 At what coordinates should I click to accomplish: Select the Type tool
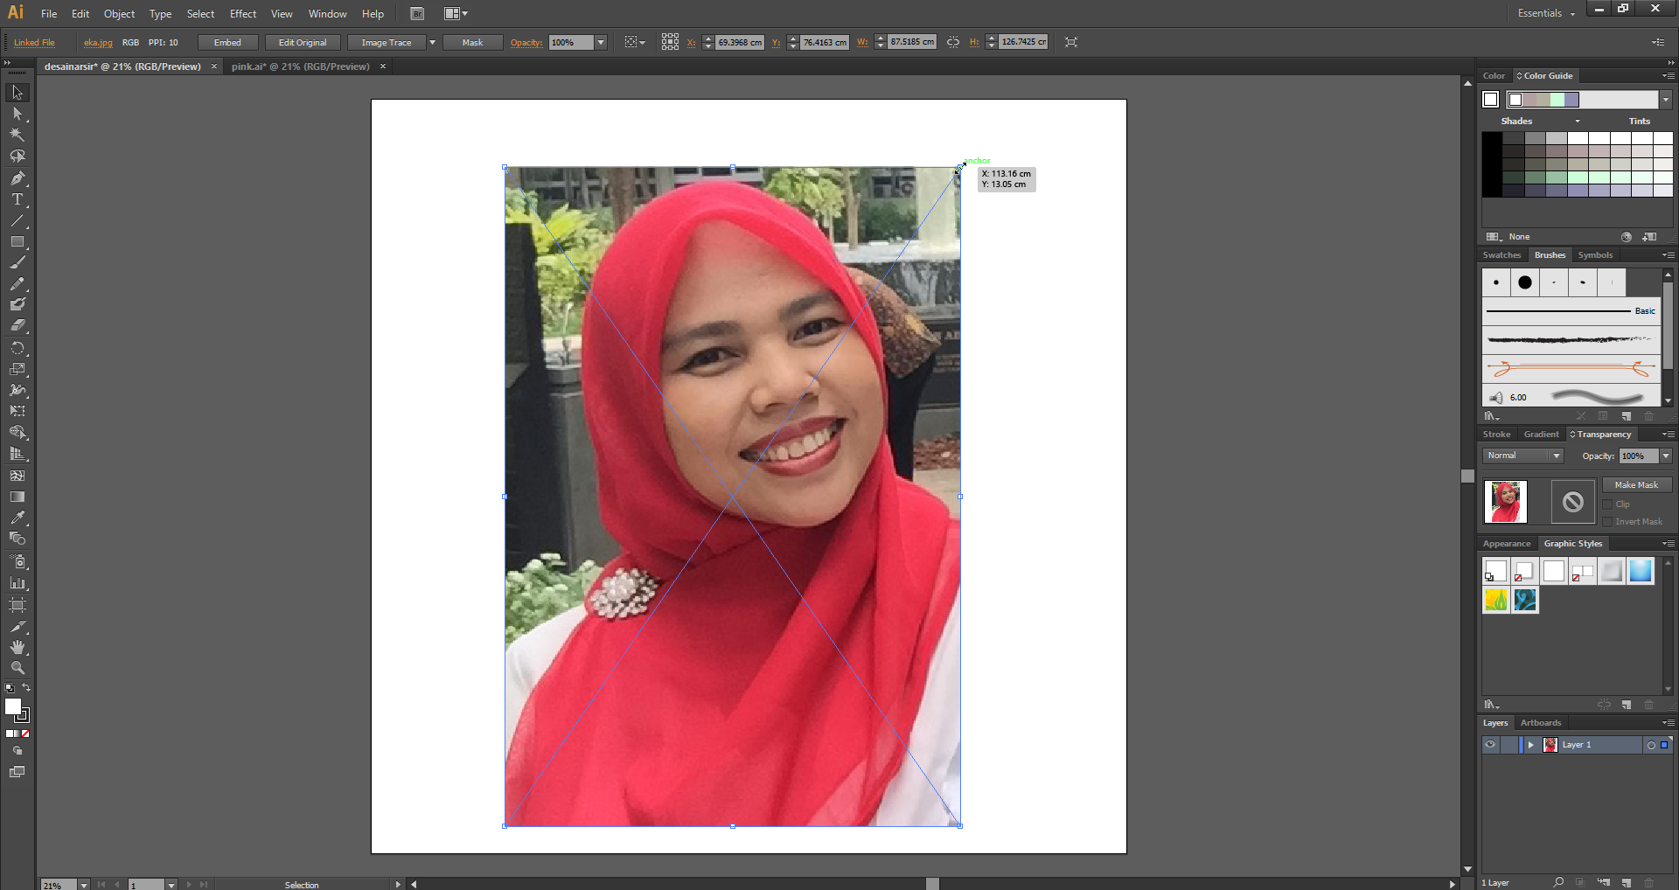pyautogui.click(x=17, y=199)
